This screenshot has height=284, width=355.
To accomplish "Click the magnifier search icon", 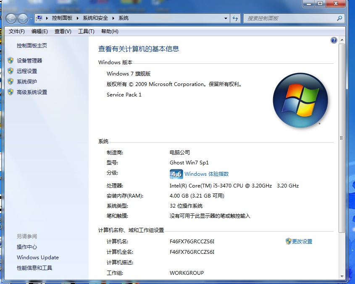I will click(339, 18).
